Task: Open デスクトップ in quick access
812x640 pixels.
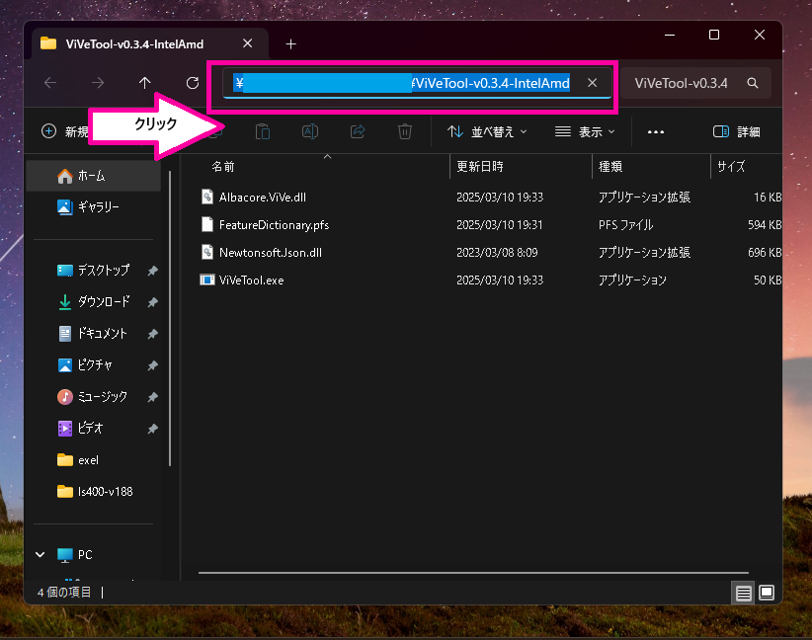Action: pyautogui.click(x=93, y=271)
